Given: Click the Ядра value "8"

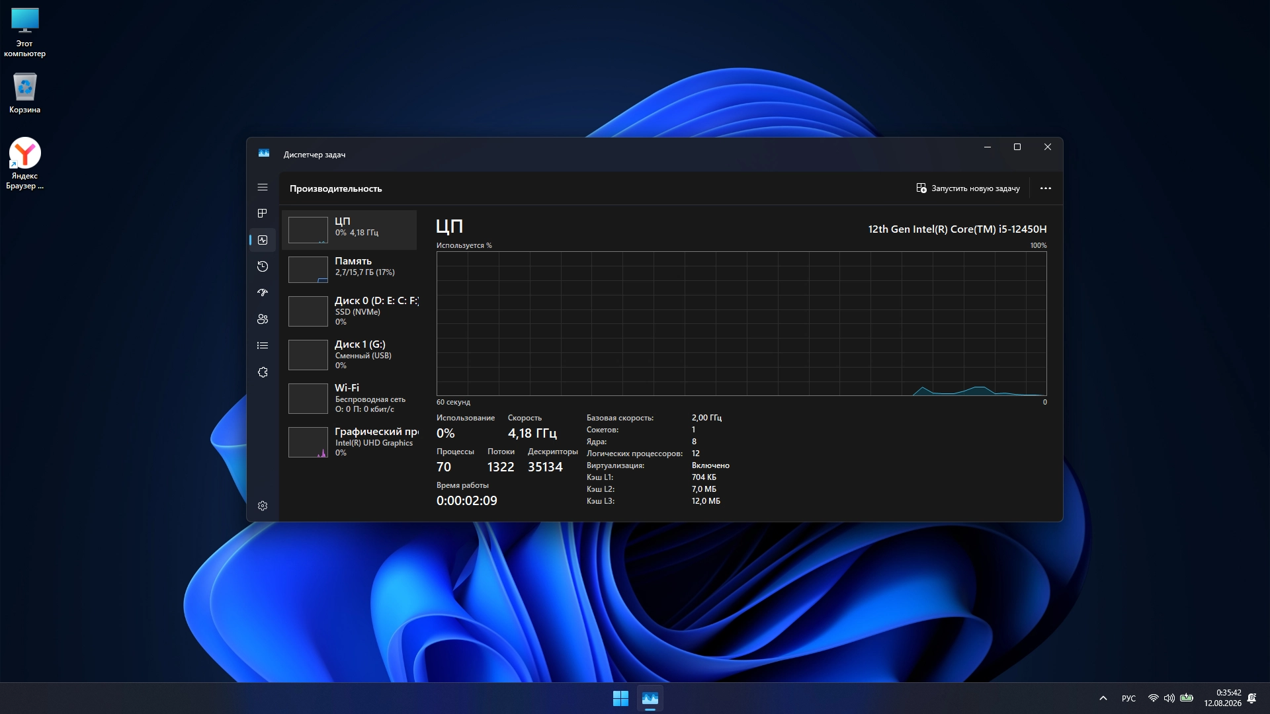Looking at the screenshot, I should click(x=694, y=442).
